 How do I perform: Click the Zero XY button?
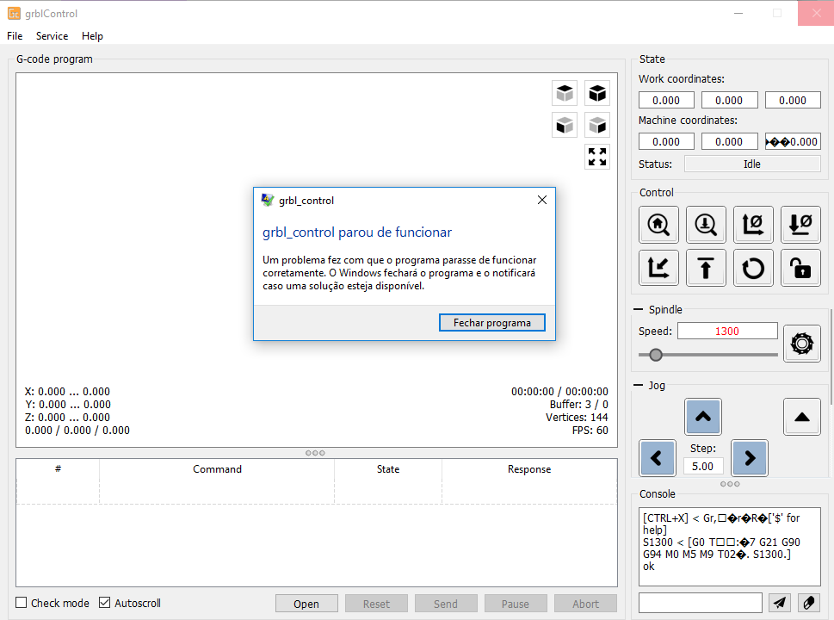pyautogui.click(x=753, y=225)
